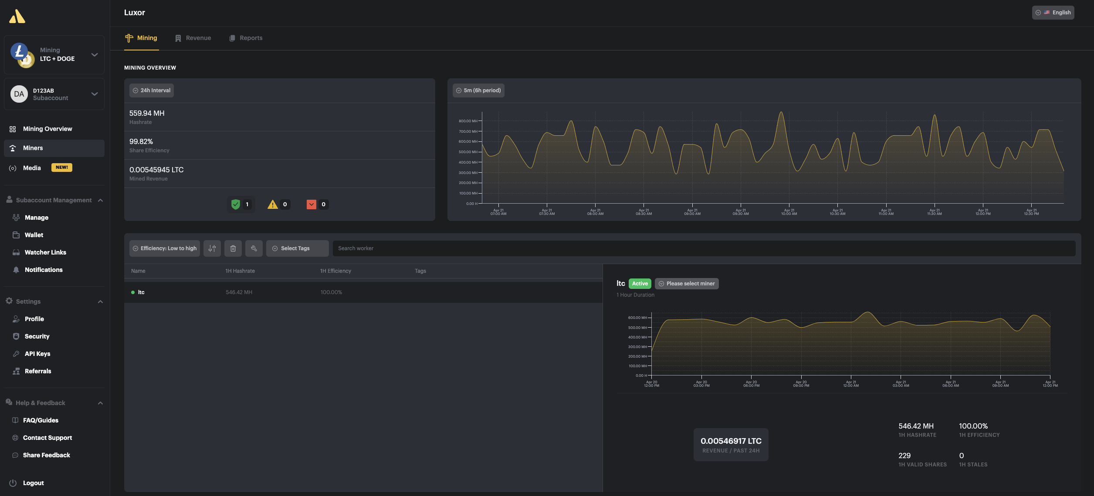The width and height of the screenshot is (1094, 496).
Task: Click the 5m 6h period selector
Action: [x=478, y=90]
